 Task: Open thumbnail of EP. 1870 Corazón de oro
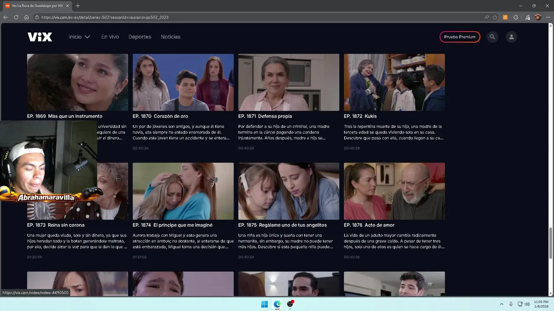[x=183, y=82]
